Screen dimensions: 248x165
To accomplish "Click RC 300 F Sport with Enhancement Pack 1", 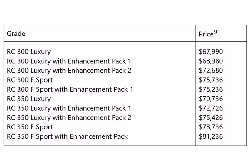I will pos(70,89).
